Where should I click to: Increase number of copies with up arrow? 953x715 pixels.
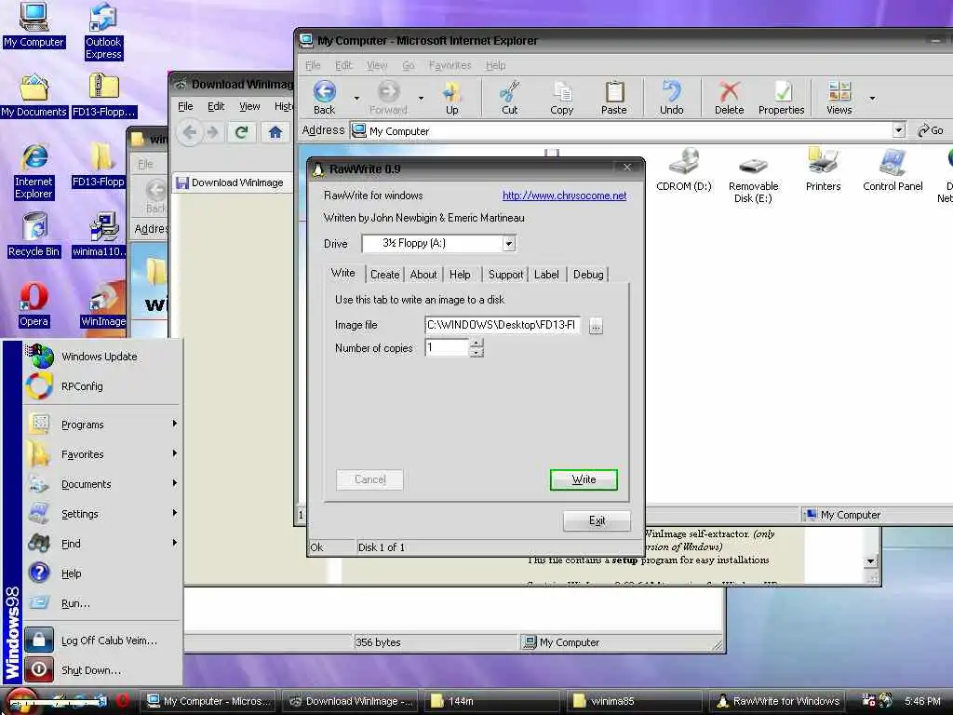(x=476, y=344)
